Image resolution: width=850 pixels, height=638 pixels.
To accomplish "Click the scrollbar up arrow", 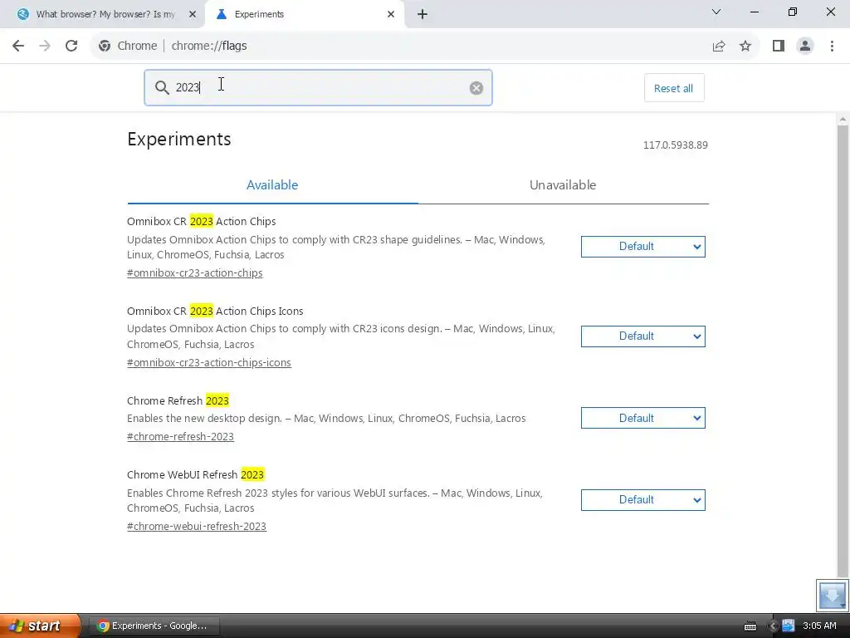I will pyautogui.click(x=843, y=119).
